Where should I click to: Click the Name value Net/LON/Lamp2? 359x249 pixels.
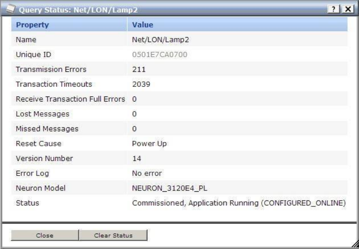[160, 40]
